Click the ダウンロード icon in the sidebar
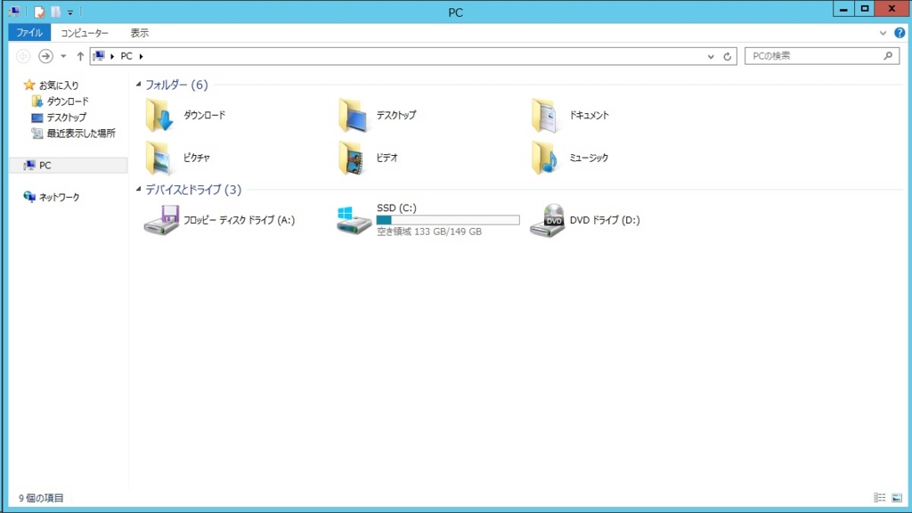 [x=37, y=102]
